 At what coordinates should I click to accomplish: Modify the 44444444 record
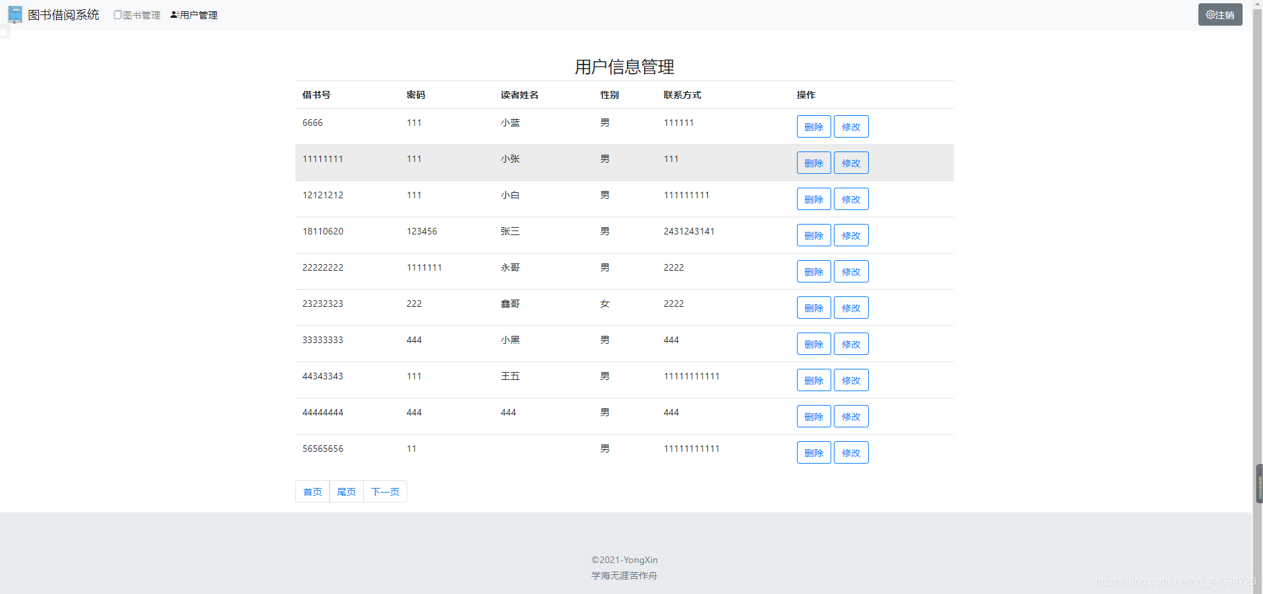click(x=850, y=416)
